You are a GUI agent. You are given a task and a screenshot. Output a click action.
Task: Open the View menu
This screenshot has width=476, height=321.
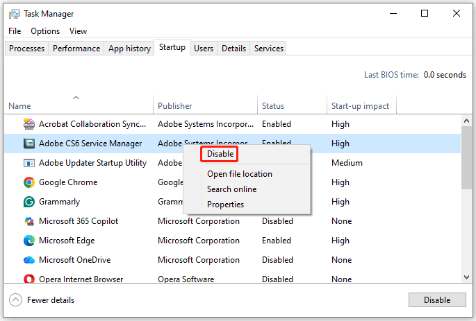[78, 31]
